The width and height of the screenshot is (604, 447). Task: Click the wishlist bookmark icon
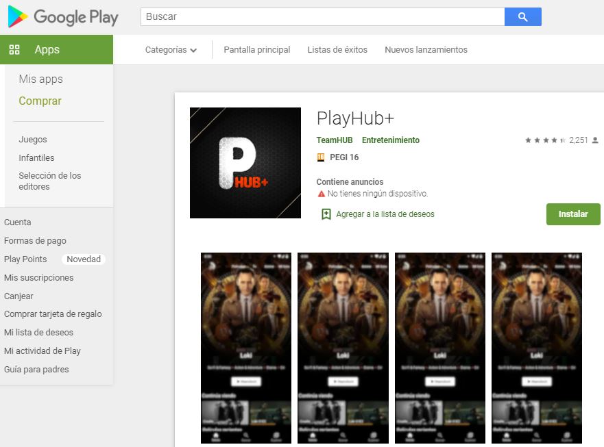[x=326, y=214]
